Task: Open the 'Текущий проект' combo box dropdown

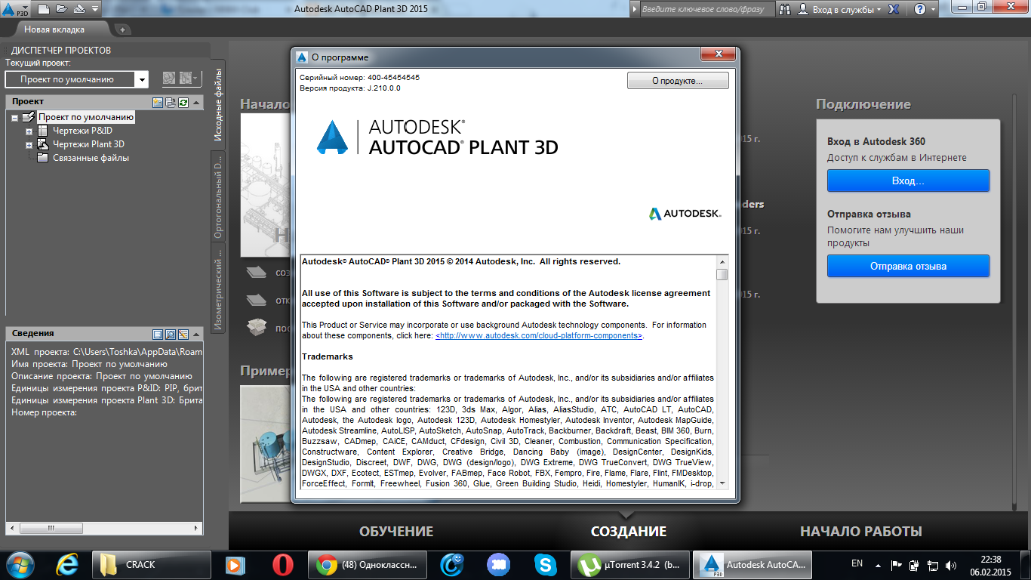Action: click(142, 79)
